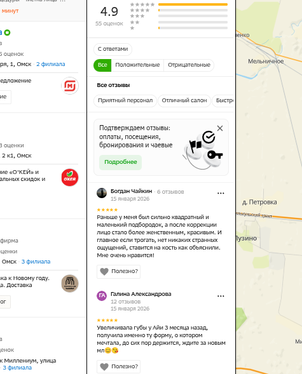The width and height of the screenshot is (302, 374).
Task: Click Богдан Чайкин profile avatar
Action: (x=102, y=193)
